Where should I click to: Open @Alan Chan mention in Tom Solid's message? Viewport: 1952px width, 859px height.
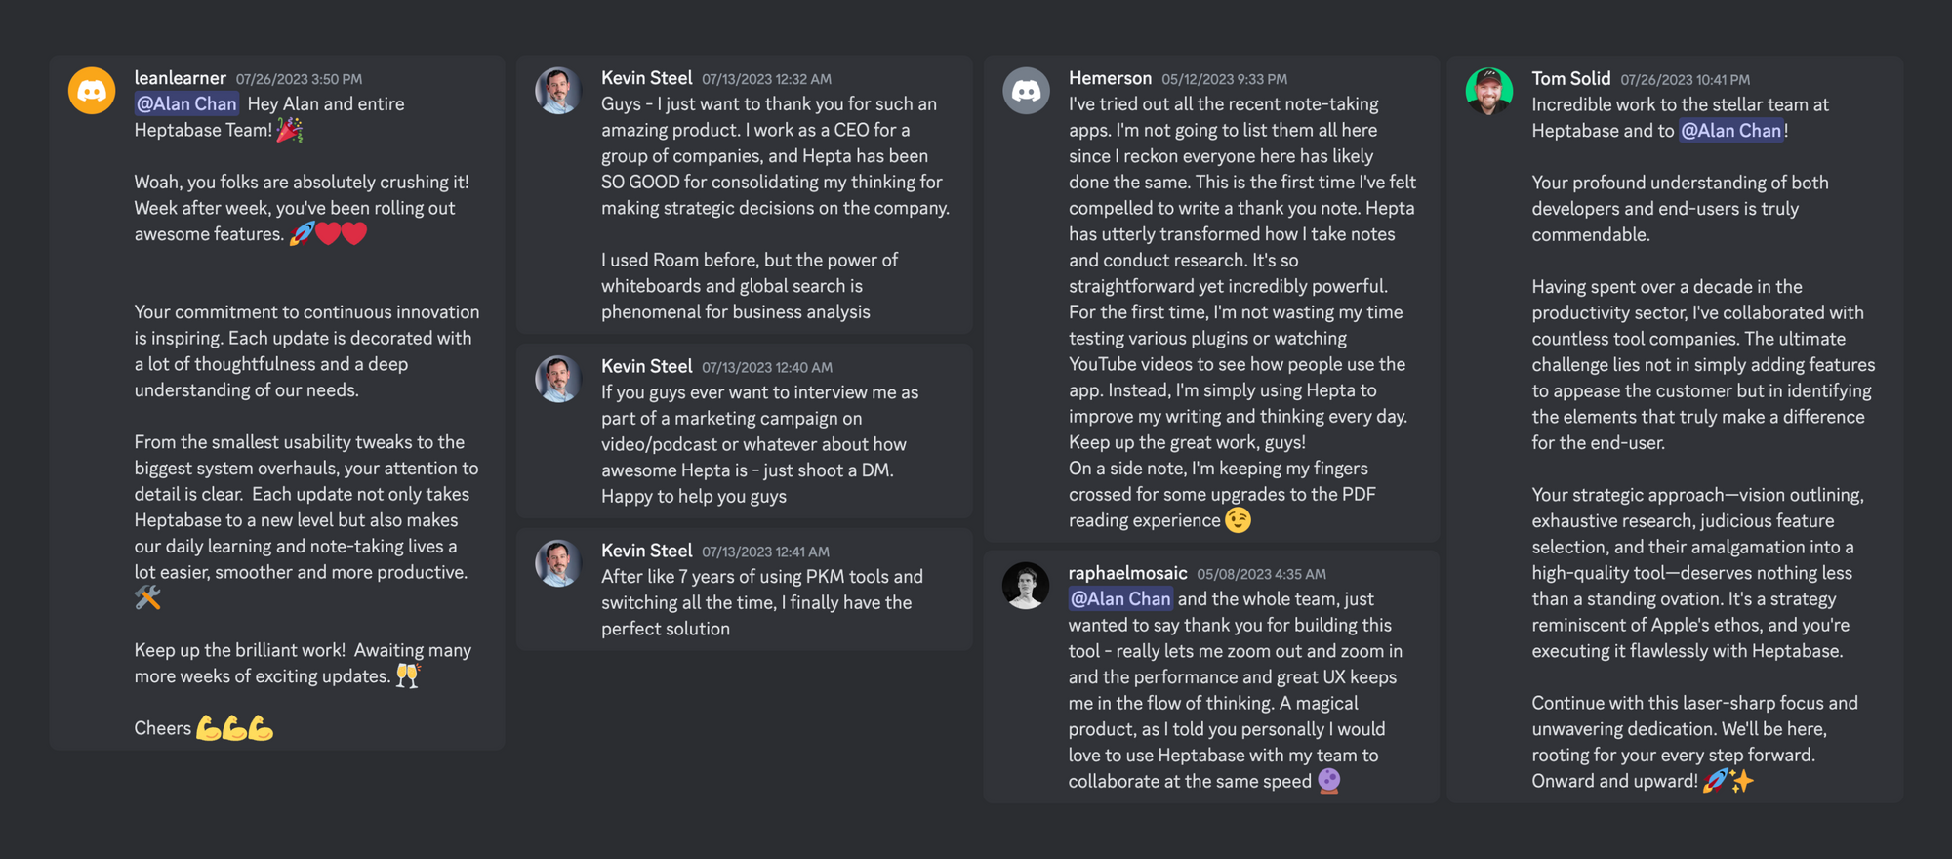coord(1730,130)
